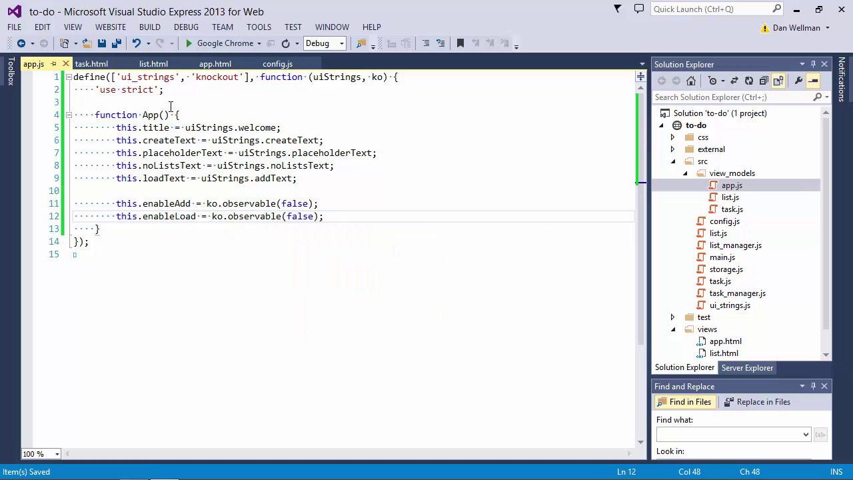Viewport: 853px width, 480px height.
Task: Click the Undo arrow icon
Action: (x=136, y=43)
